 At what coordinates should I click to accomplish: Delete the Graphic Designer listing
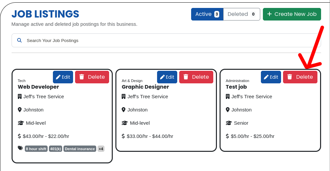(196, 77)
